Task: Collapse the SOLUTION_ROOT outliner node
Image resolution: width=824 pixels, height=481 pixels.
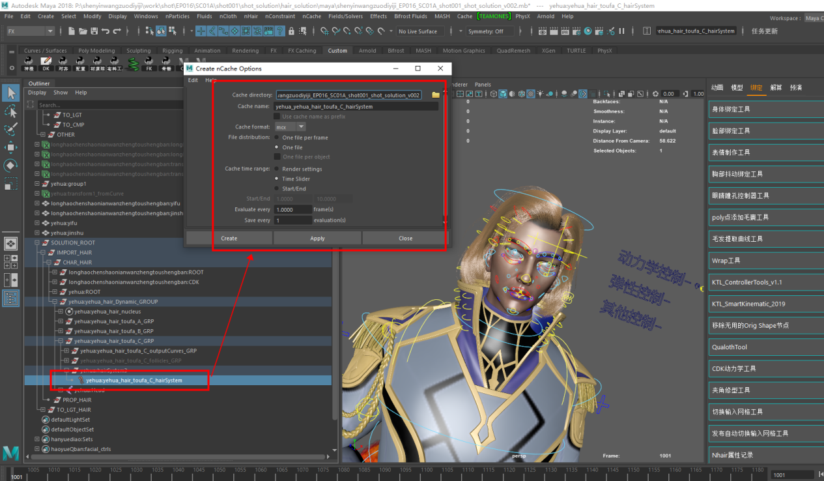Action: pos(37,242)
